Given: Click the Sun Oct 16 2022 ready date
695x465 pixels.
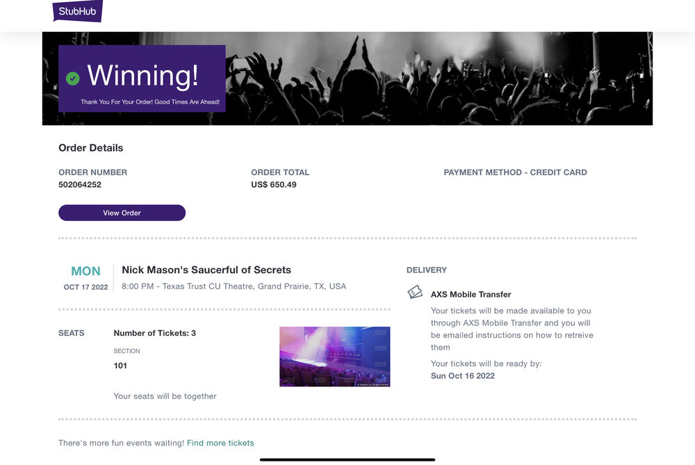Looking at the screenshot, I should point(463,376).
